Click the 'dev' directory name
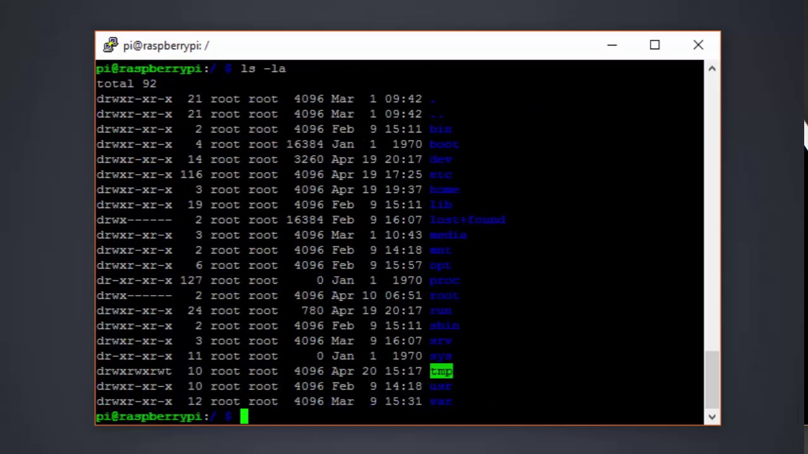This screenshot has height=454, width=808. pos(441,159)
